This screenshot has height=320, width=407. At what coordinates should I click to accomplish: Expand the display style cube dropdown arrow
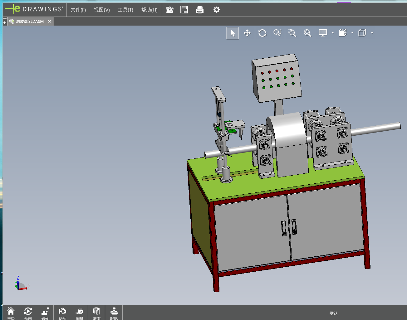point(372,33)
